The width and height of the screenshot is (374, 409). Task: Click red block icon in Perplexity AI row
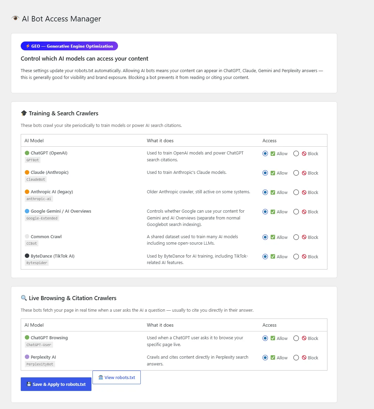click(x=304, y=358)
